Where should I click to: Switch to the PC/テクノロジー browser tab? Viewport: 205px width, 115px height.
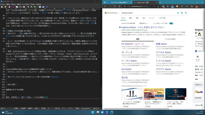(120, 3)
